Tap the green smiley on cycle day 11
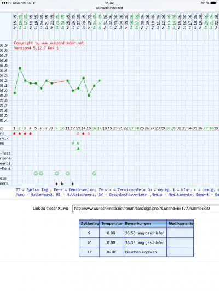 (67, 174)
